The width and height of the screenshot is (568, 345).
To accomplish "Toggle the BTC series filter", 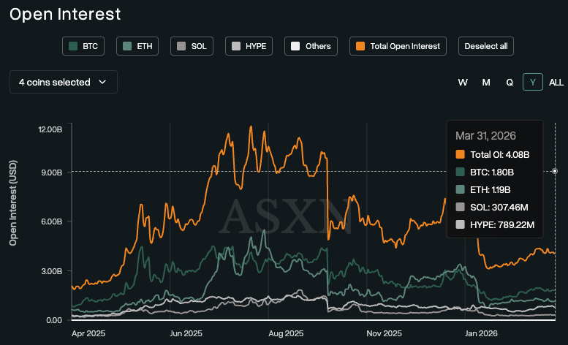I will click(83, 46).
